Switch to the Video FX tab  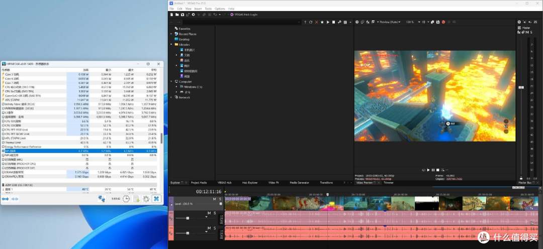point(274,183)
